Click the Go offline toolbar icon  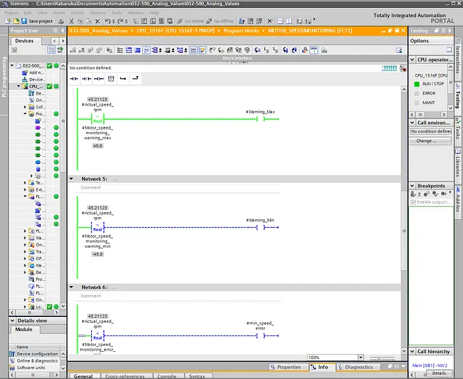point(209,21)
